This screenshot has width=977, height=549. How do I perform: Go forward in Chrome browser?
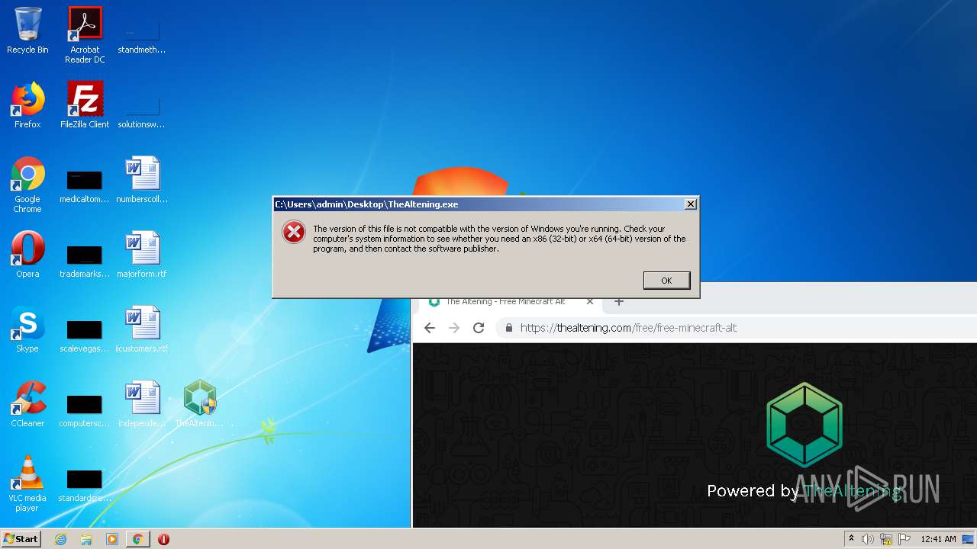[454, 328]
